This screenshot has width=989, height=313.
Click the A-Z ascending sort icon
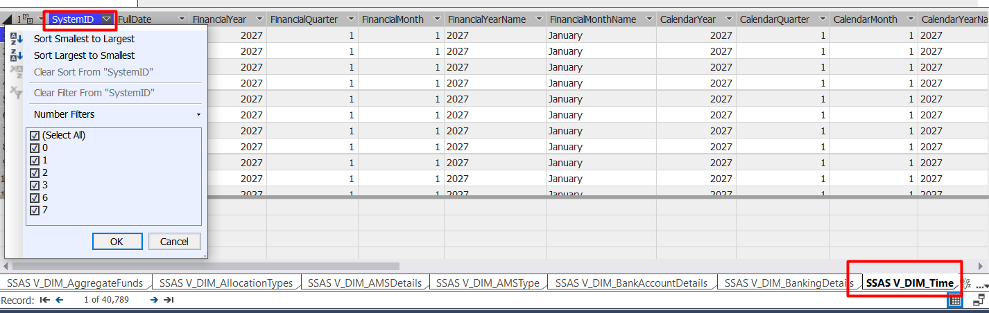[x=17, y=39]
